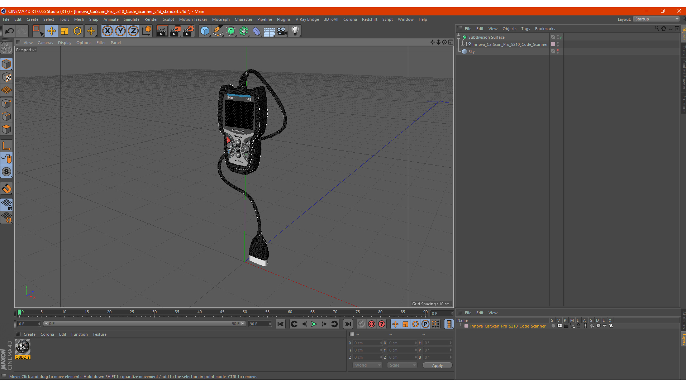Expand Subdivision Surface tree node
686x387 pixels.
coord(459,37)
